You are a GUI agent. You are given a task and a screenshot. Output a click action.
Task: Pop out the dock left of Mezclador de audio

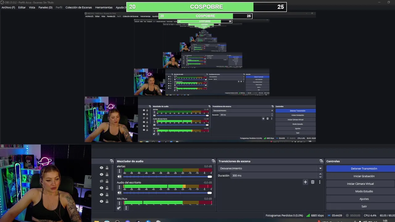(x=112, y=161)
